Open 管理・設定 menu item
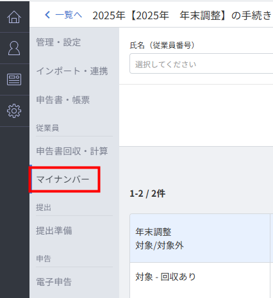273x298 pixels. coord(58,42)
